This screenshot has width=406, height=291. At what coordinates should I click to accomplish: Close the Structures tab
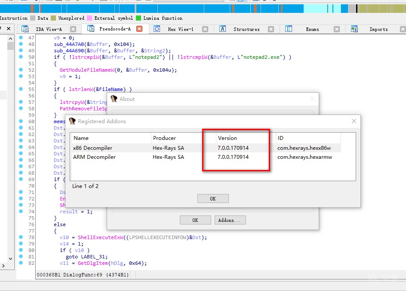[x=271, y=29]
